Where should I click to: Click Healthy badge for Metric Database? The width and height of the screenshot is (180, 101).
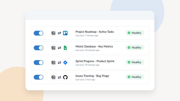(x=135, y=48)
